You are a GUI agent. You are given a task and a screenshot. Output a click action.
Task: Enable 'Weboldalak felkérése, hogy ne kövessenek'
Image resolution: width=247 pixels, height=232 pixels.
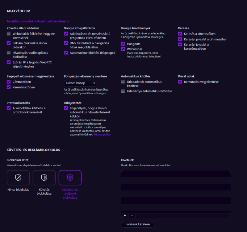pyautogui.click(x=9, y=34)
